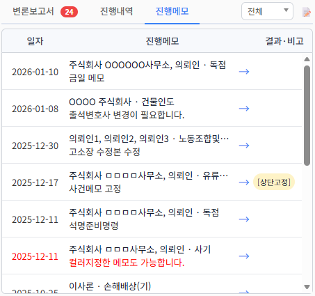
Task: Click arrow icon for 2025-12-17 memo
Action: (244, 182)
